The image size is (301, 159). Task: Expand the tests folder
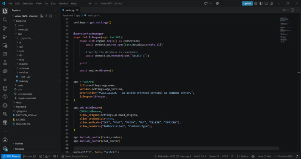click(x=20, y=85)
